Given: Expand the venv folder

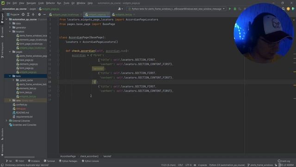Looking at the screenshot, I should 10,100.
